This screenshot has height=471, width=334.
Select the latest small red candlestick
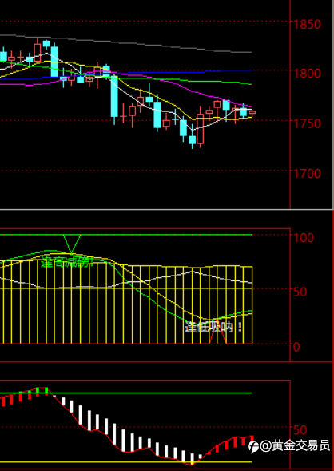coord(252,113)
